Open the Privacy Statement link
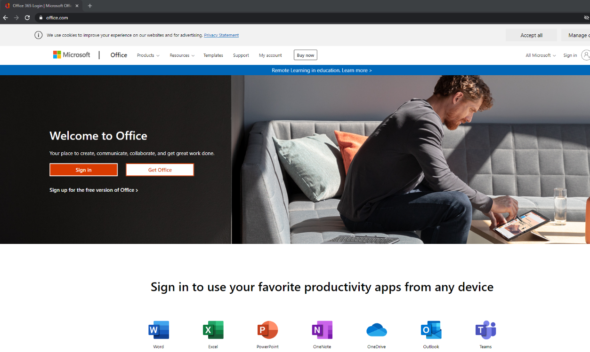 (221, 35)
